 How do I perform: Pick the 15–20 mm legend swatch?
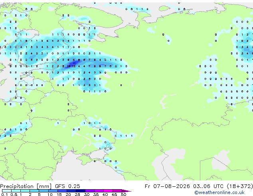click(62, 191)
